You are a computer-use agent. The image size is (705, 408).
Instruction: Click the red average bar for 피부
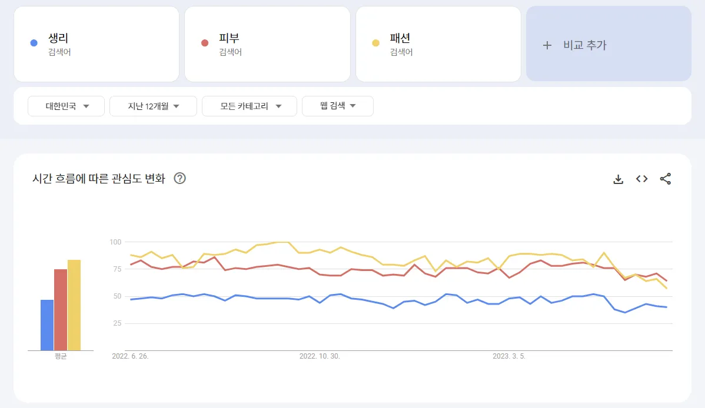pos(61,310)
